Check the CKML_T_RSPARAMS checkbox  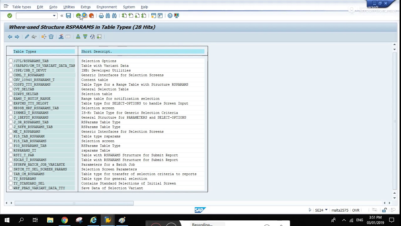point(11,75)
